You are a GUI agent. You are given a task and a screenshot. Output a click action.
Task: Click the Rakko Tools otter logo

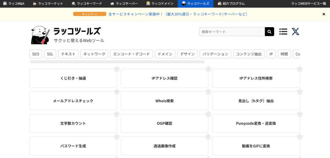[x=40, y=35]
